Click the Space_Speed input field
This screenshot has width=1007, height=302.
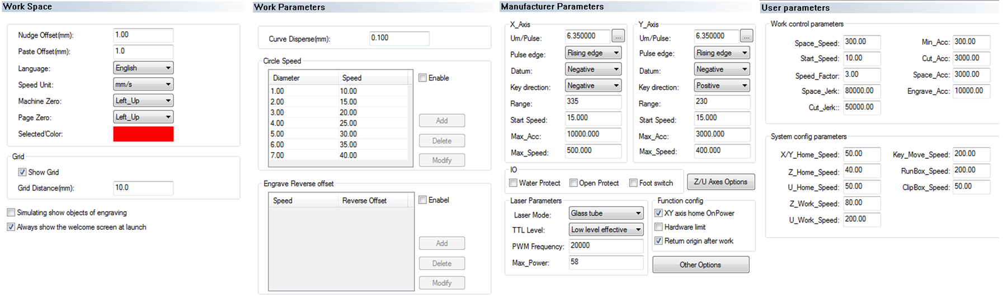861,42
